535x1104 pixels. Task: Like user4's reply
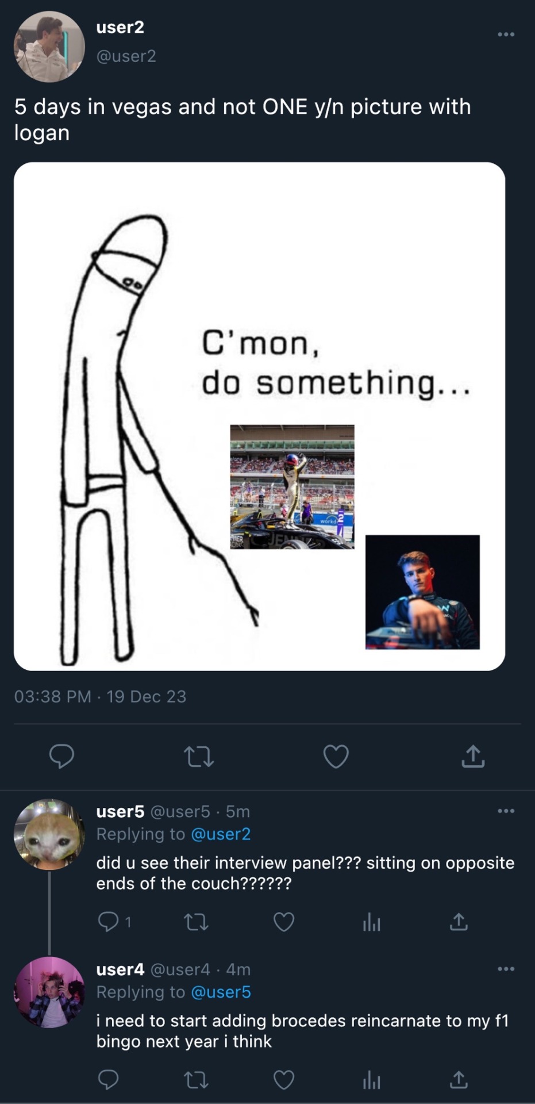click(x=284, y=1080)
